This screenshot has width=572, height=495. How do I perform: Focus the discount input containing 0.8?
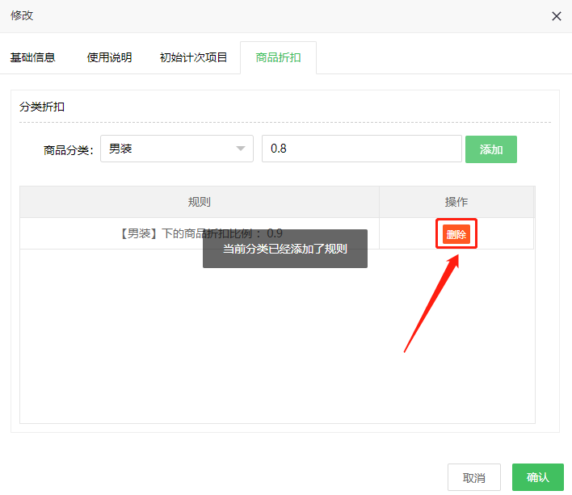(x=361, y=149)
